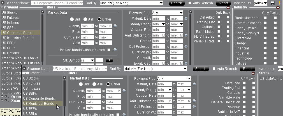Click Reset button in Municipal Bonds scanner

point(247,69)
